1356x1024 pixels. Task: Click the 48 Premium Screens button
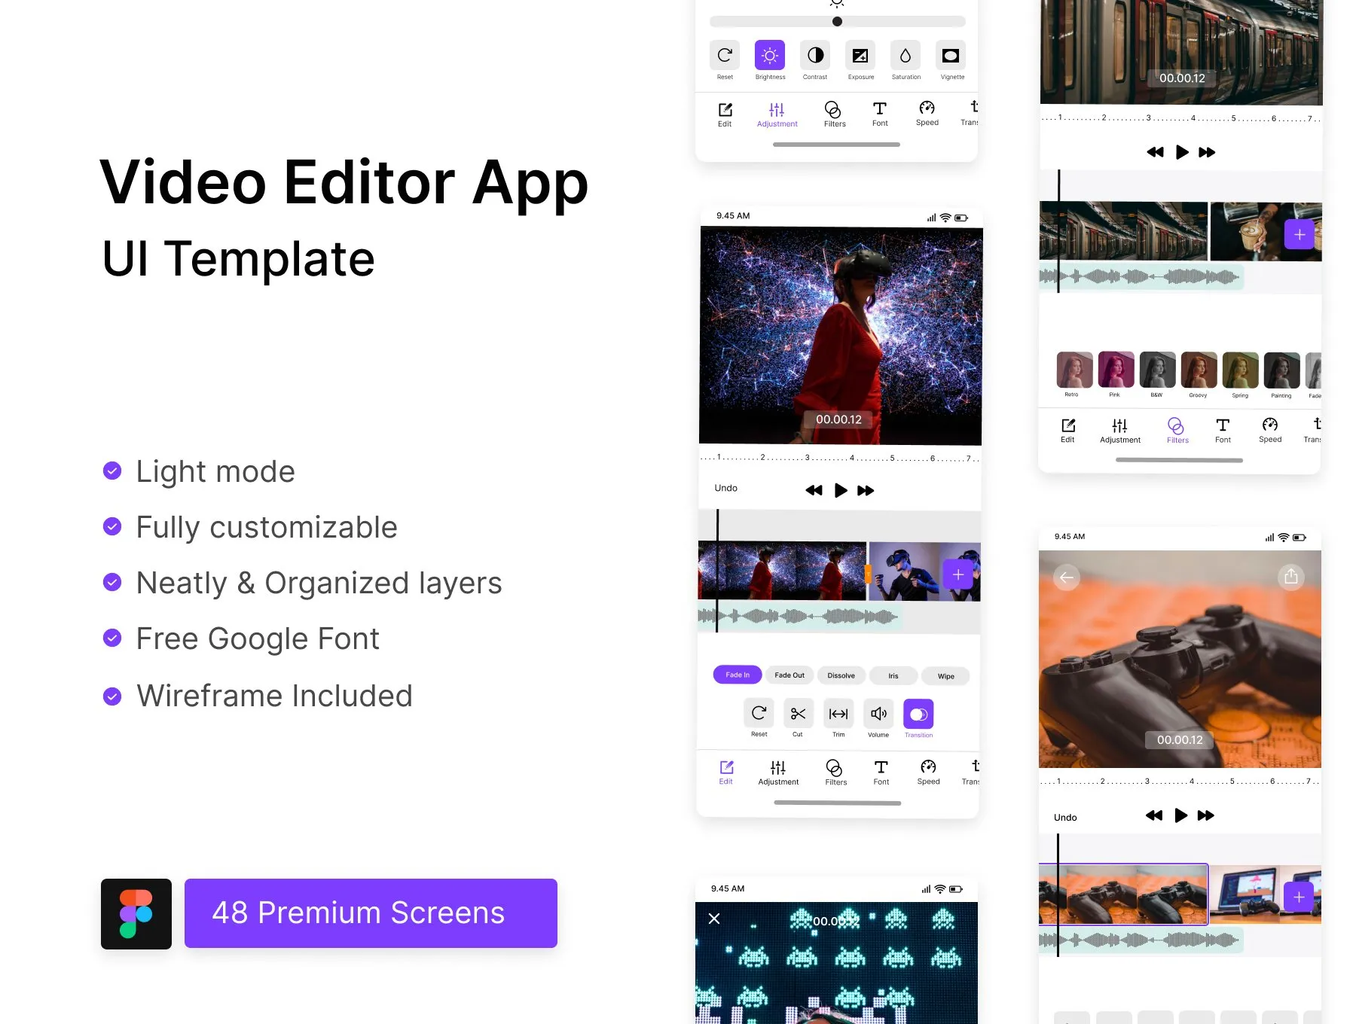(x=371, y=913)
